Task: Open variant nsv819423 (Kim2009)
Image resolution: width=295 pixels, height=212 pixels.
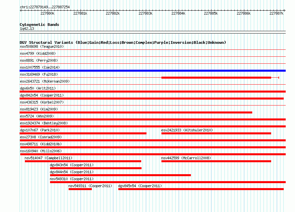Action: (39, 109)
